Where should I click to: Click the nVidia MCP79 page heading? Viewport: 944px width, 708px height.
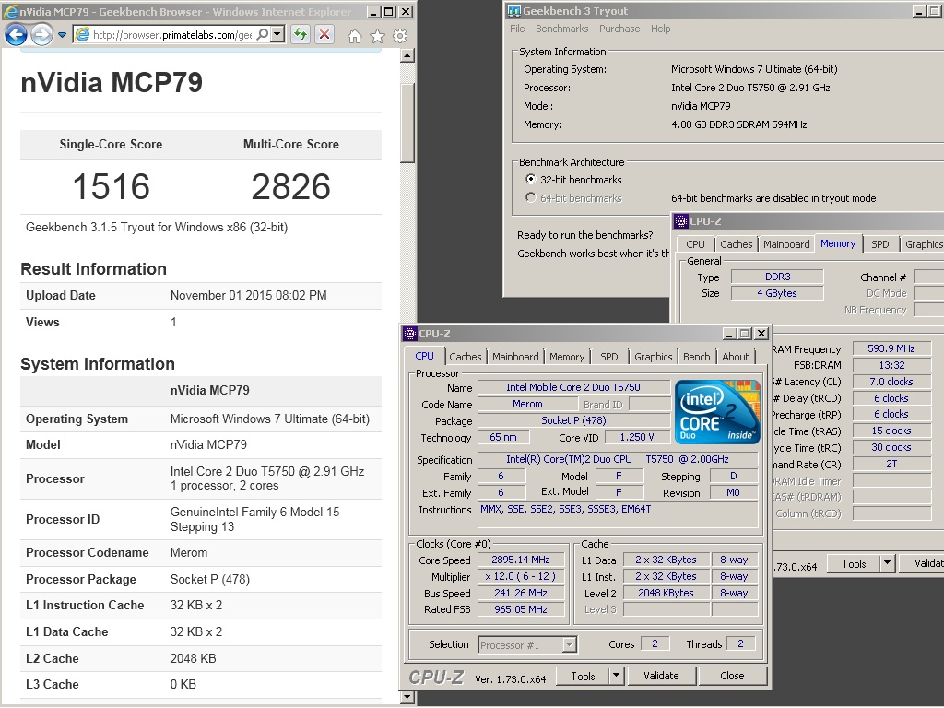click(112, 82)
